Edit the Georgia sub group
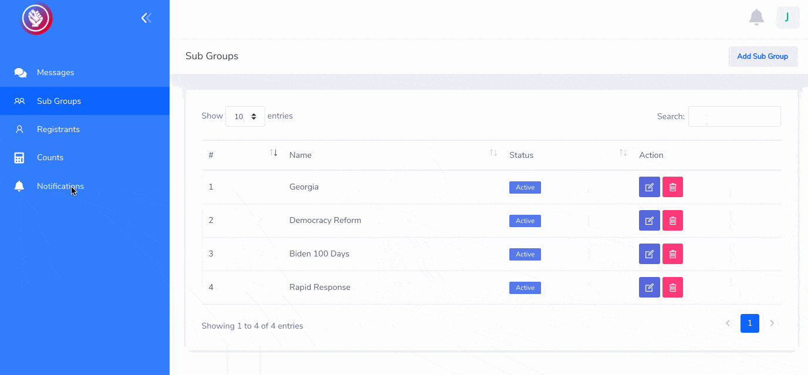Image resolution: width=808 pixels, height=375 pixels. click(649, 187)
